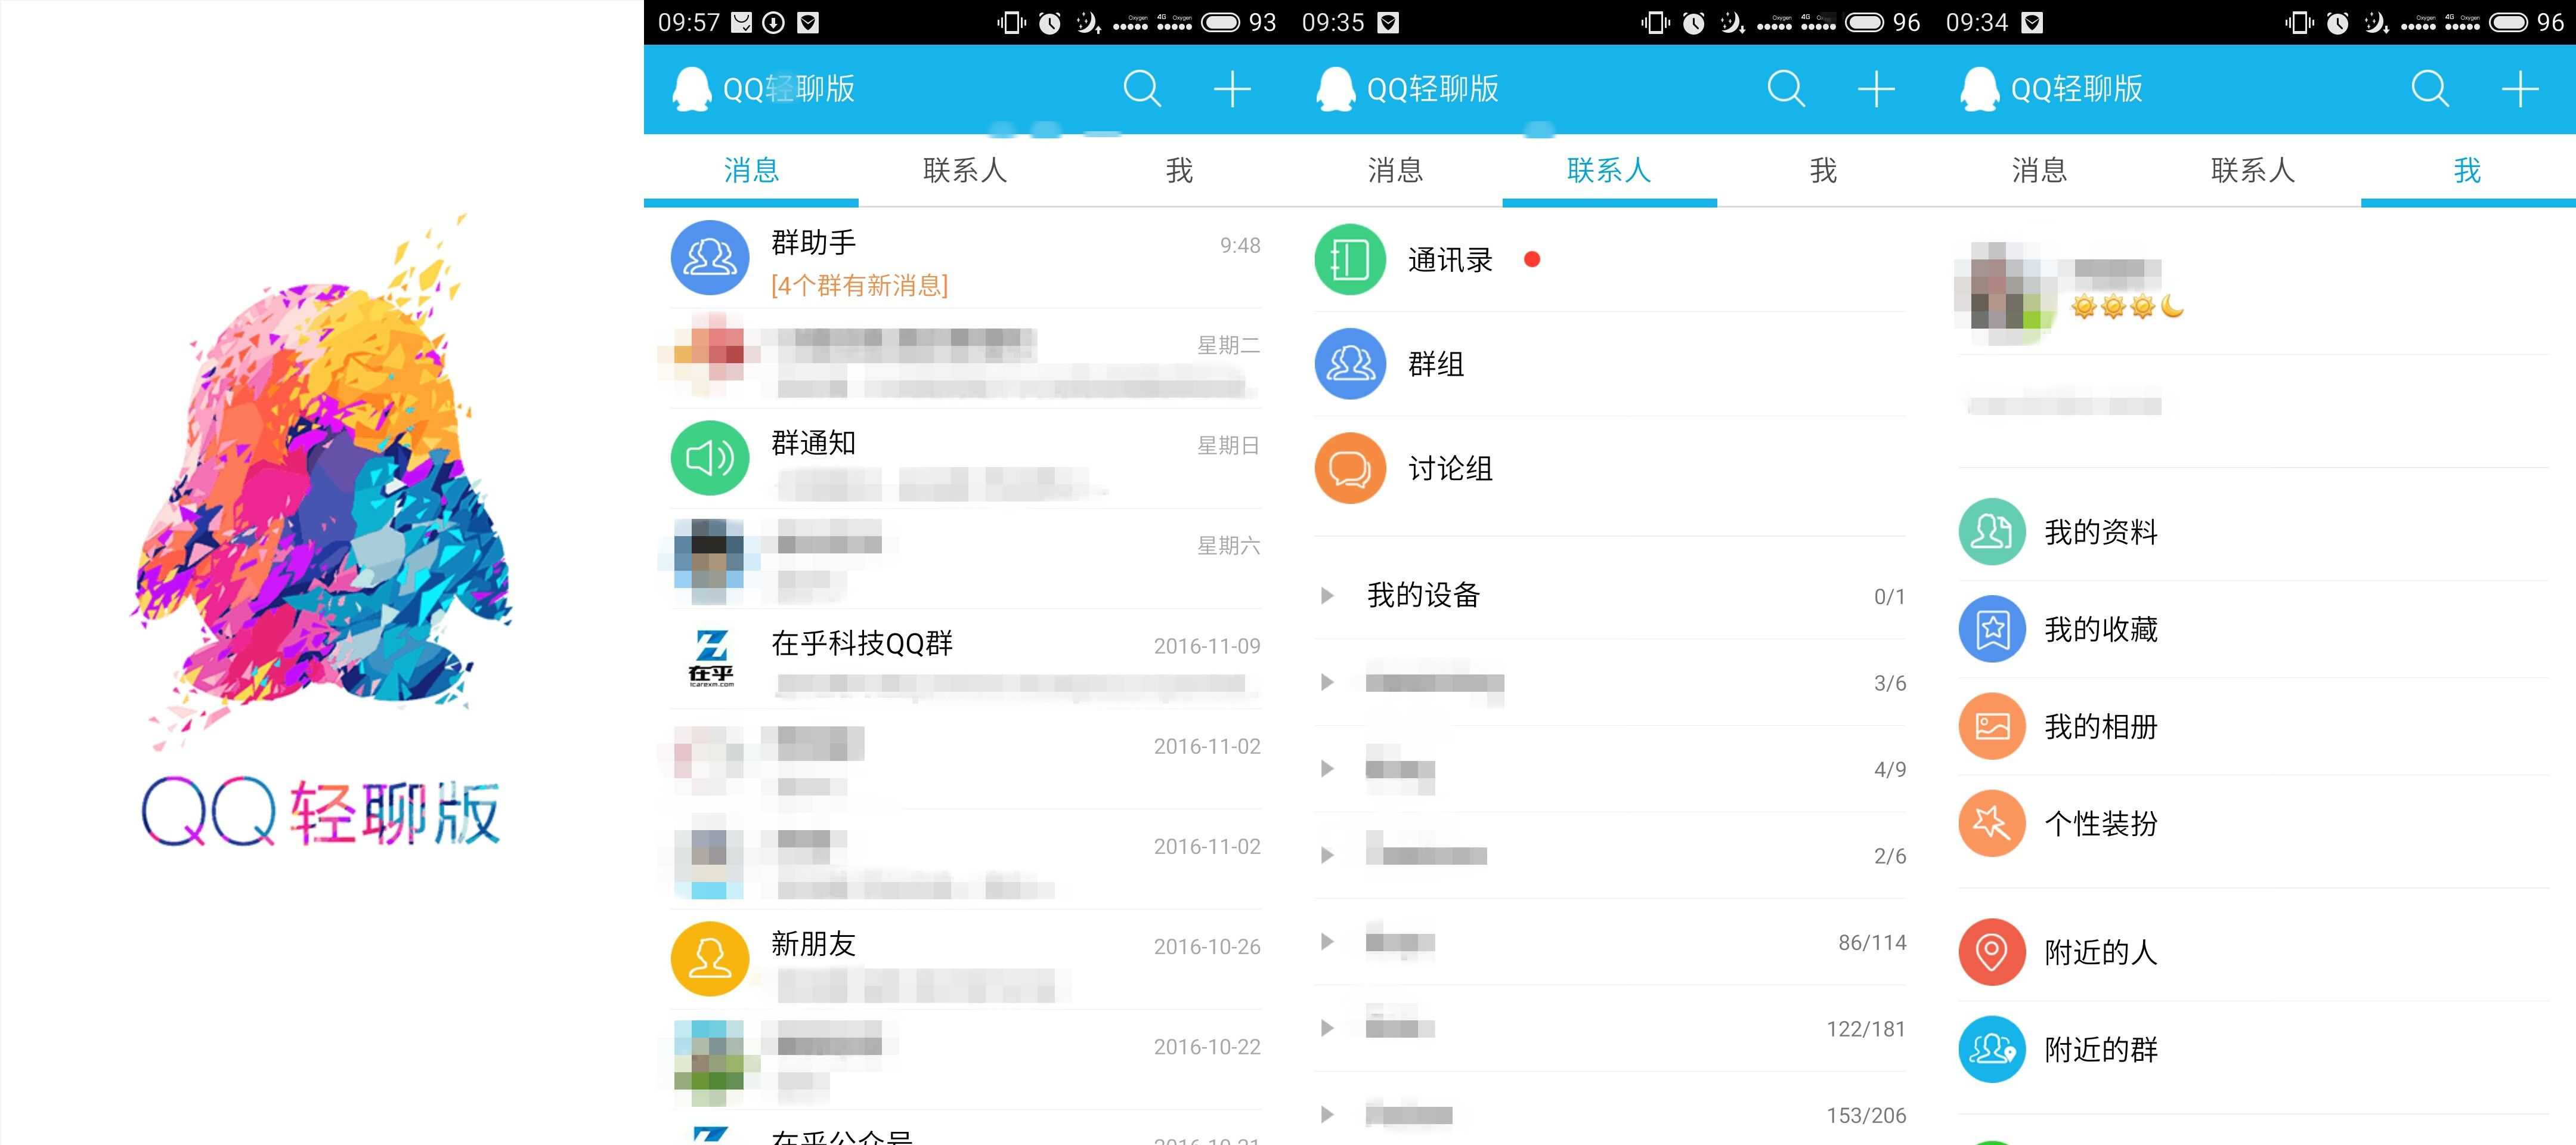Tap search icon in 09:57 screen header

pyautogui.click(x=1142, y=89)
